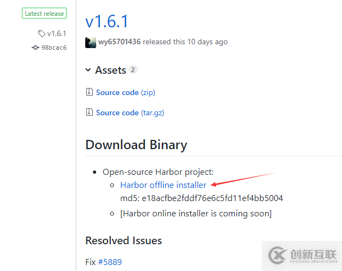The width and height of the screenshot is (342, 271).
Task: Click the Open-source Harbor project text
Action: [158, 172]
